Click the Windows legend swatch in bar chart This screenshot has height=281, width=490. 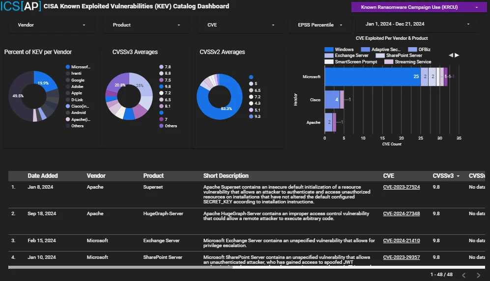click(x=329, y=50)
